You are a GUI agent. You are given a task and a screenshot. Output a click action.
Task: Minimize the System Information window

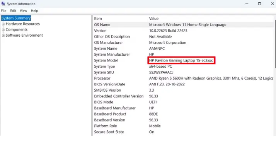tap(247, 4)
